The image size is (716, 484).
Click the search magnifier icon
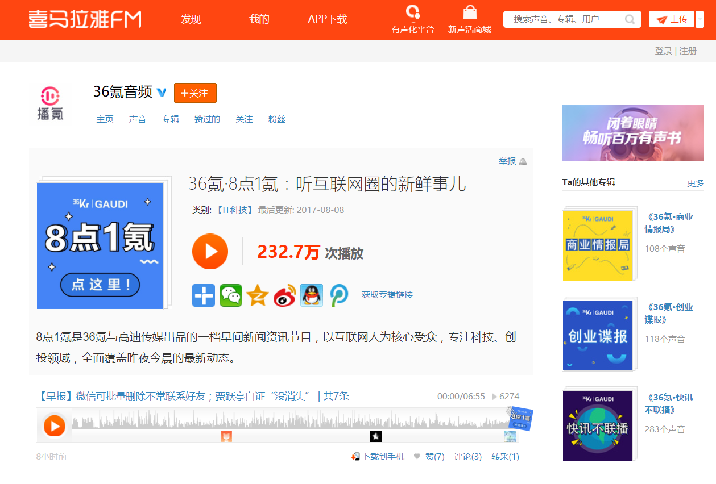click(630, 19)
